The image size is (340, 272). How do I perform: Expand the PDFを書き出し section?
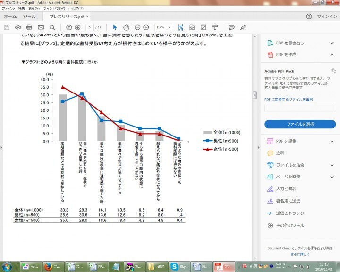pos(332,43)
